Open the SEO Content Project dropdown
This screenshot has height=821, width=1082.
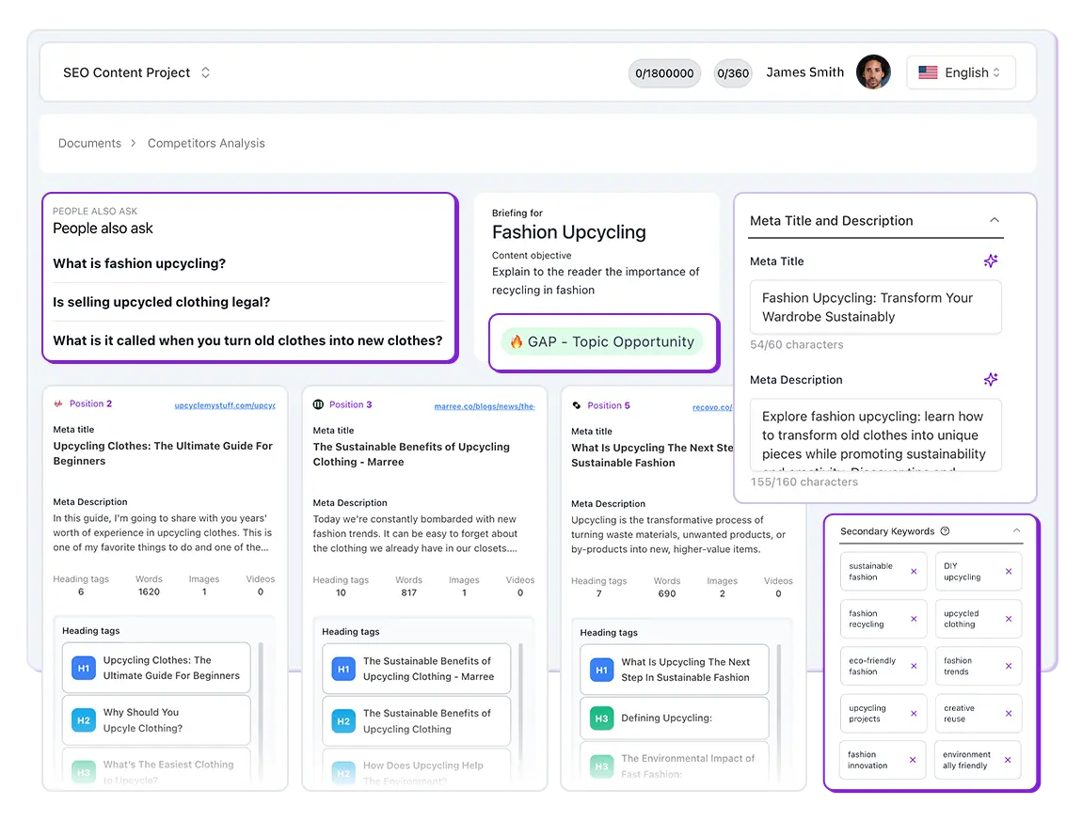(205, 72)
